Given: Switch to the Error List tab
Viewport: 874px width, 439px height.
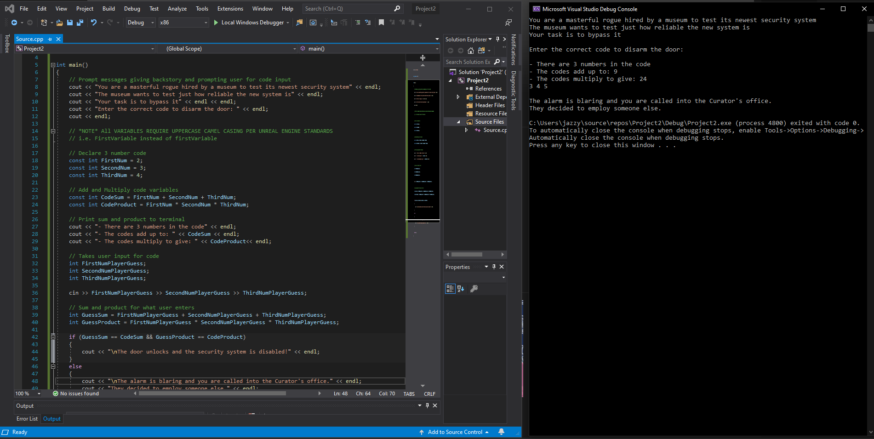Looking at the screenshot, I should [27, 419].
